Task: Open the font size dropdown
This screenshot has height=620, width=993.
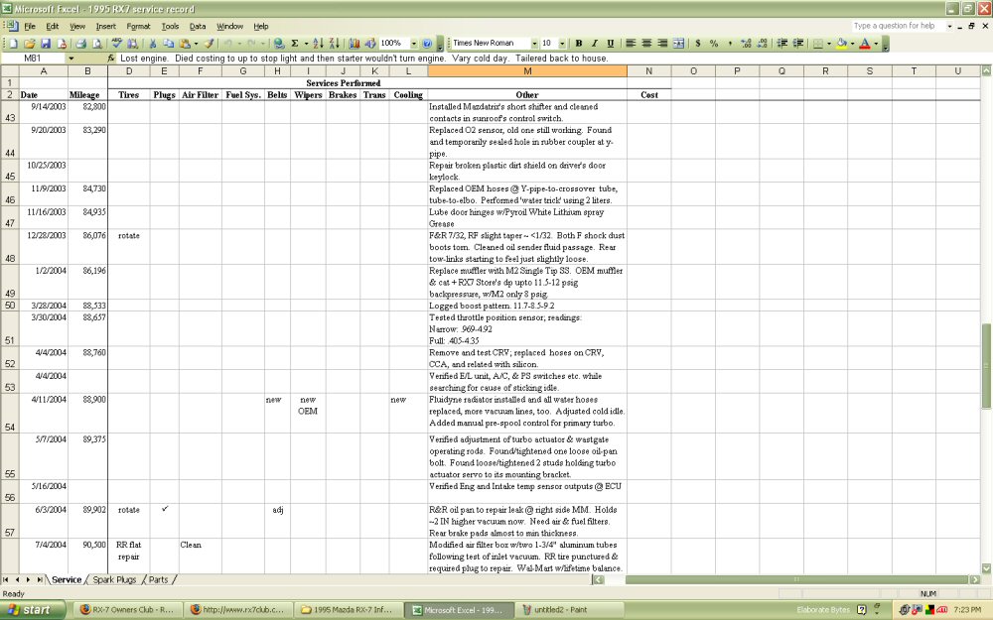Action: tap(562, 43)
